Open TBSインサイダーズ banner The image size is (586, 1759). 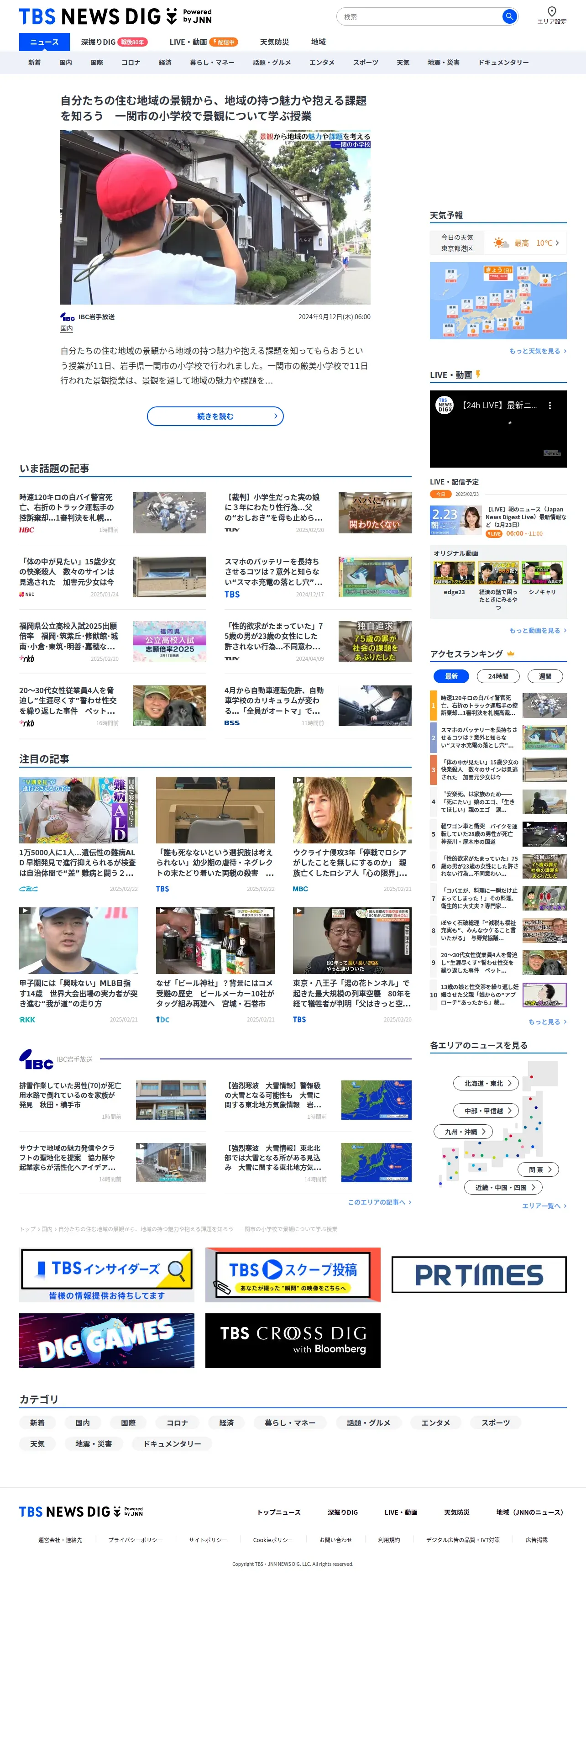tap(106, 1274)
